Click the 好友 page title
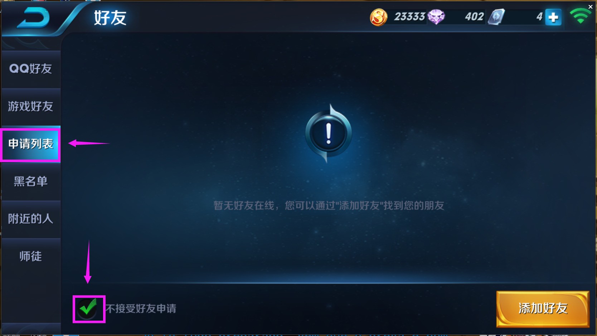The width and height of the screenshot is (597, 336). (110, 18)
